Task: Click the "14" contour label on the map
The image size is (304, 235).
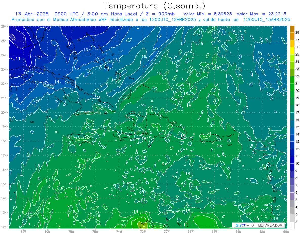Action: click(57, 81)
